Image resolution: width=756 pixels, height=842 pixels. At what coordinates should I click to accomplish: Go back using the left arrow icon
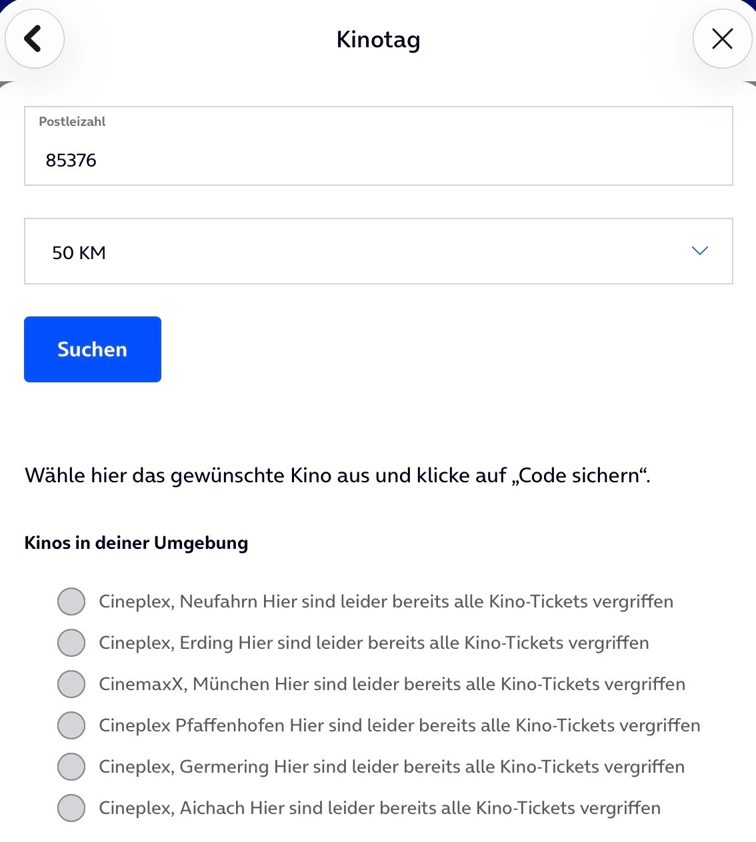(x=35, y=39)
